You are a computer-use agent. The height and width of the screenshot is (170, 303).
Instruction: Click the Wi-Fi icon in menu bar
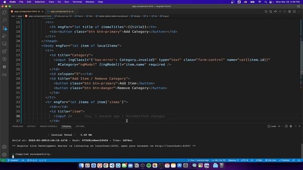click(x=259, y=2)
